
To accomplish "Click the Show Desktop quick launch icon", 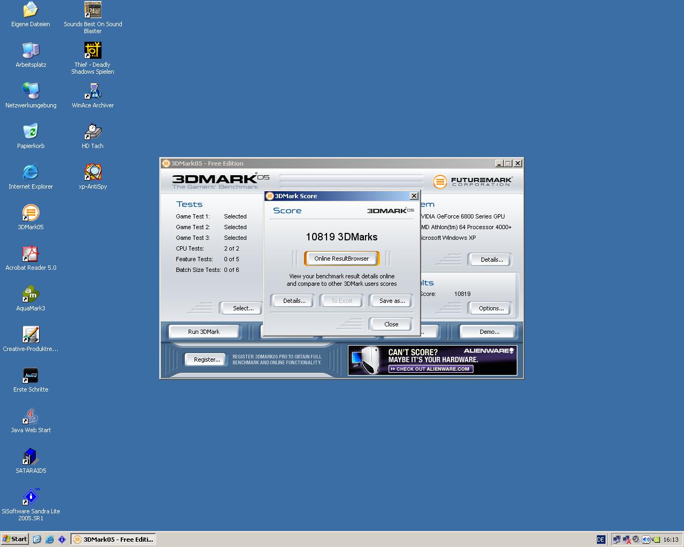I will (x=37, y=540).
